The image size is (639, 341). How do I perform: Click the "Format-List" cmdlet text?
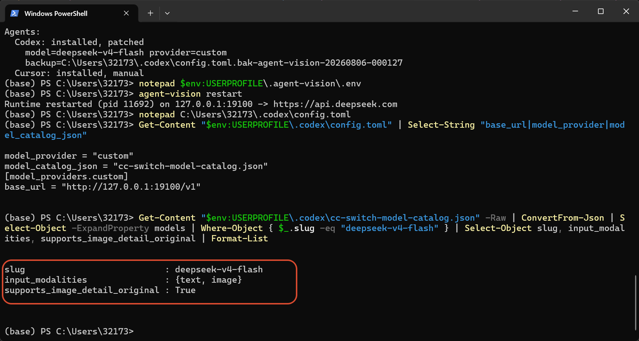click(x=239, y=238)
